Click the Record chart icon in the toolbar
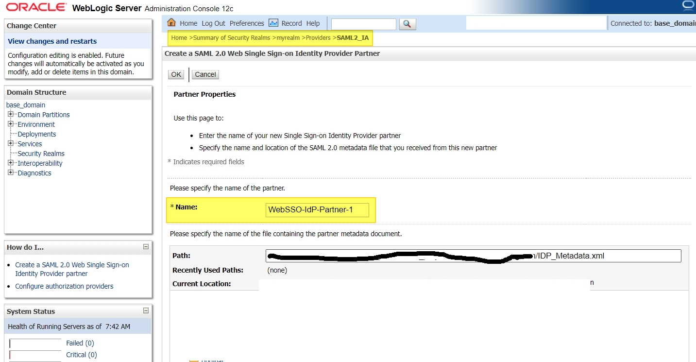The image size is (696, 362). tap(273, 23)
